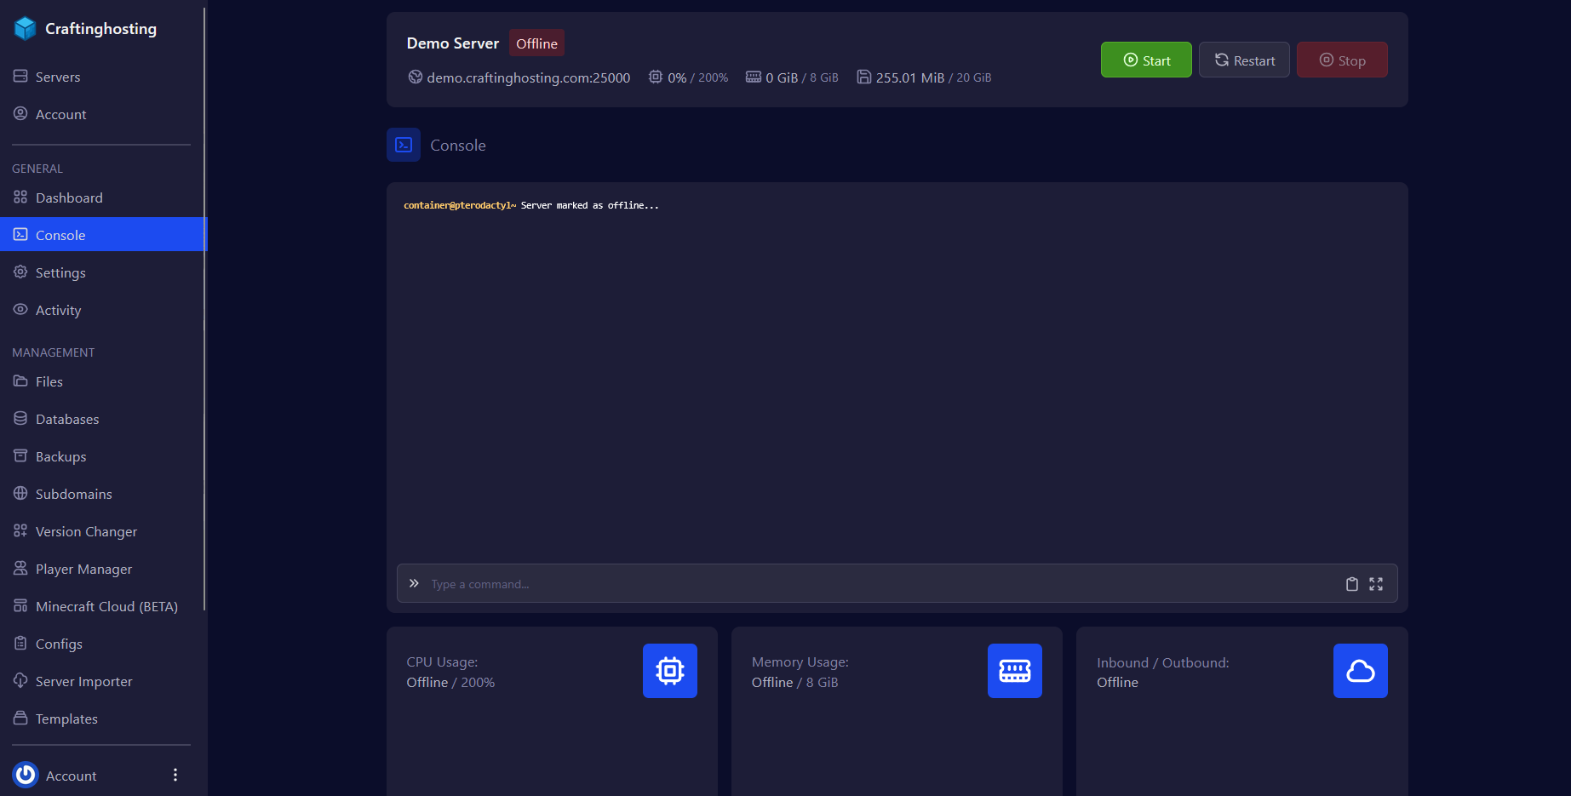The image size is (1571, 796).
Task: Click the 'Server marked as offline...' console line
Action: coord(589,205)
